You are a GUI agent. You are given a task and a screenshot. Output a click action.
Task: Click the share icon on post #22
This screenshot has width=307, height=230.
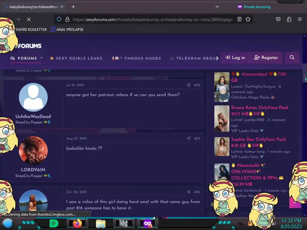(x=189, y=85)
